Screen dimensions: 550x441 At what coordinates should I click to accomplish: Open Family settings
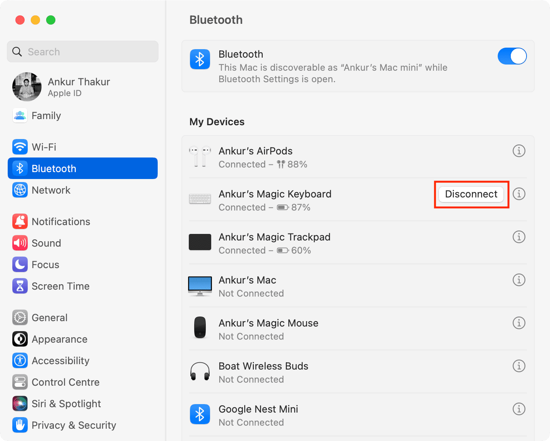(x=83, y=116)
